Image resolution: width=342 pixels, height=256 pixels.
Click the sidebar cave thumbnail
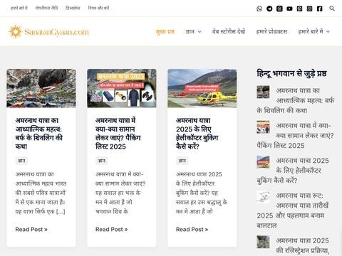(263, 92)
